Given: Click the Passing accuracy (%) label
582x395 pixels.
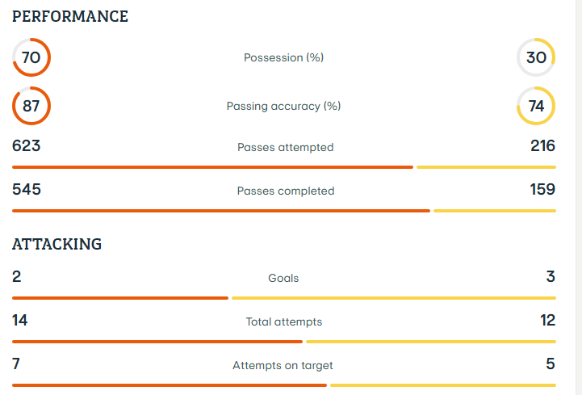Looking at the screenshot, I should pyautogui.click(x=283, y=106).
